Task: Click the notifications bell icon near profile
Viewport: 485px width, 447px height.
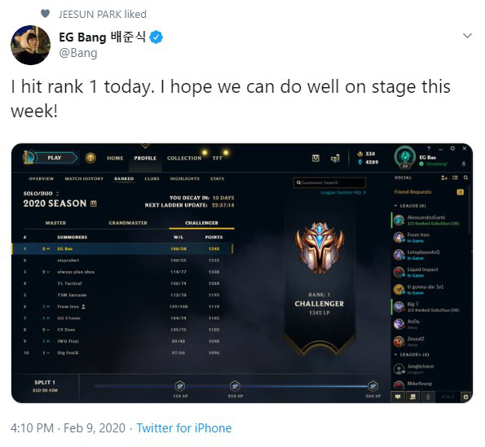Action: pyautogui.click(x=463, y=164)
